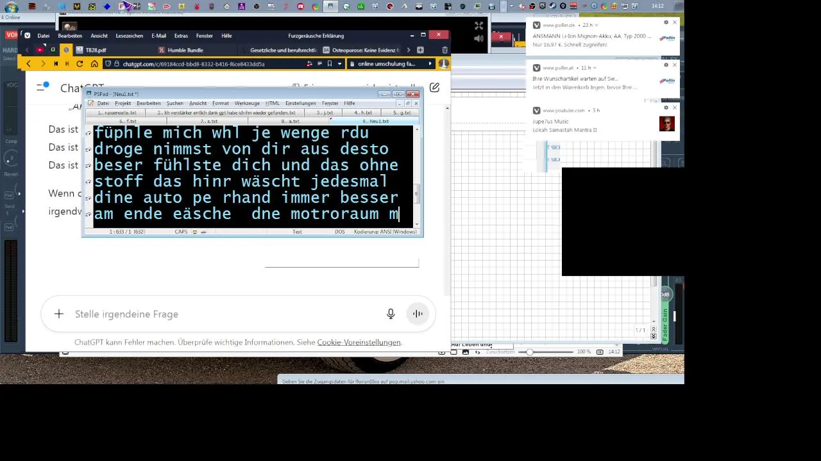
Task: Open youtube.com notification settings gear
Action: 666,108
